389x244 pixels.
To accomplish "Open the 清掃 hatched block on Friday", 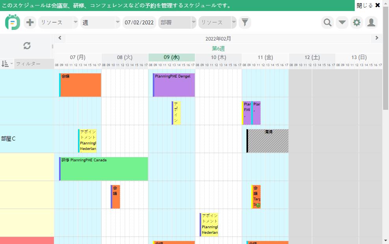I will 268,141.
